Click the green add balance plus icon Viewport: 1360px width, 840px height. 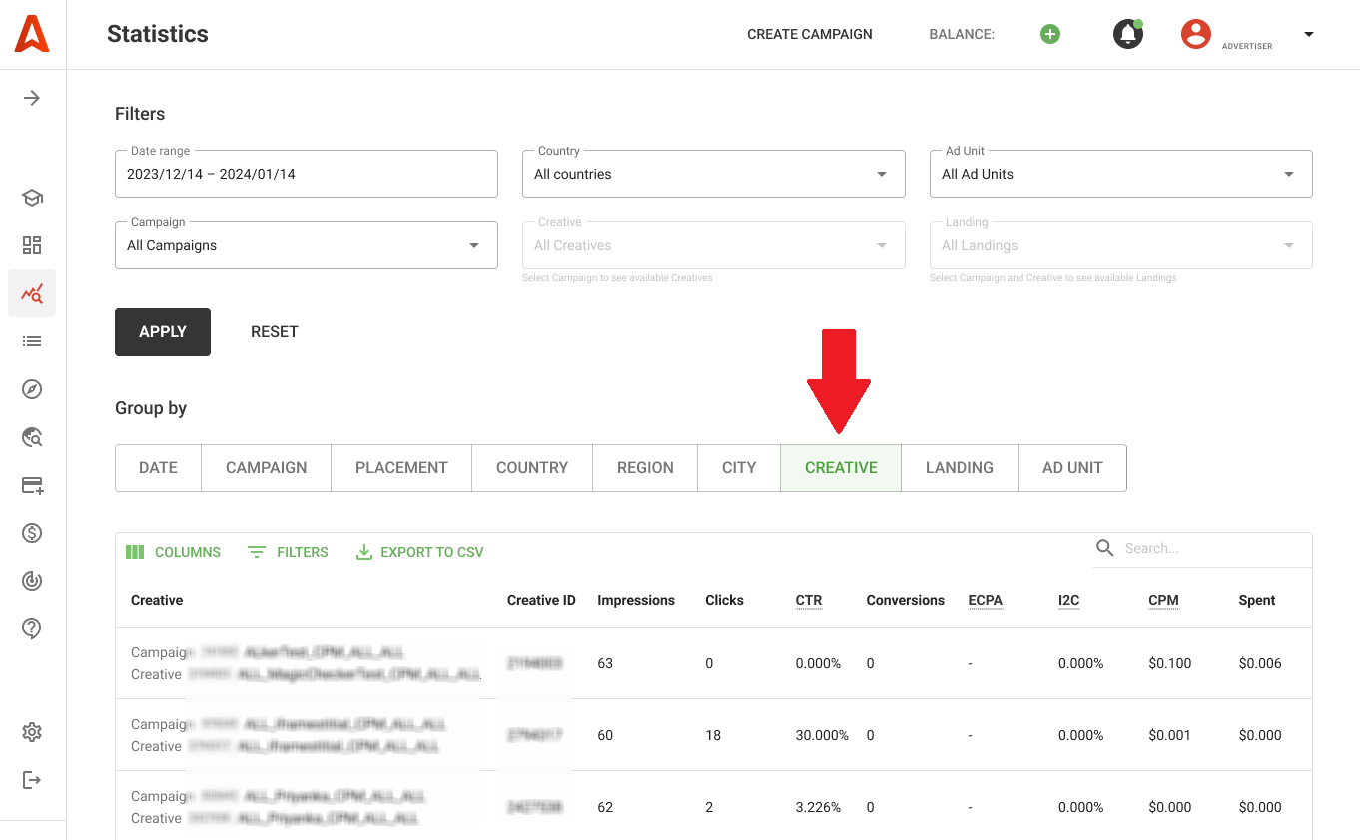(x=1049, y=34)
